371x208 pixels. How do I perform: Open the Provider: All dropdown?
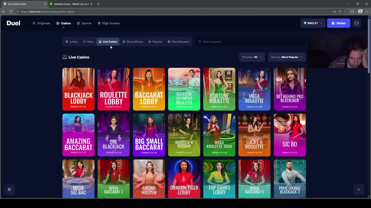click(x=252, y=57)
